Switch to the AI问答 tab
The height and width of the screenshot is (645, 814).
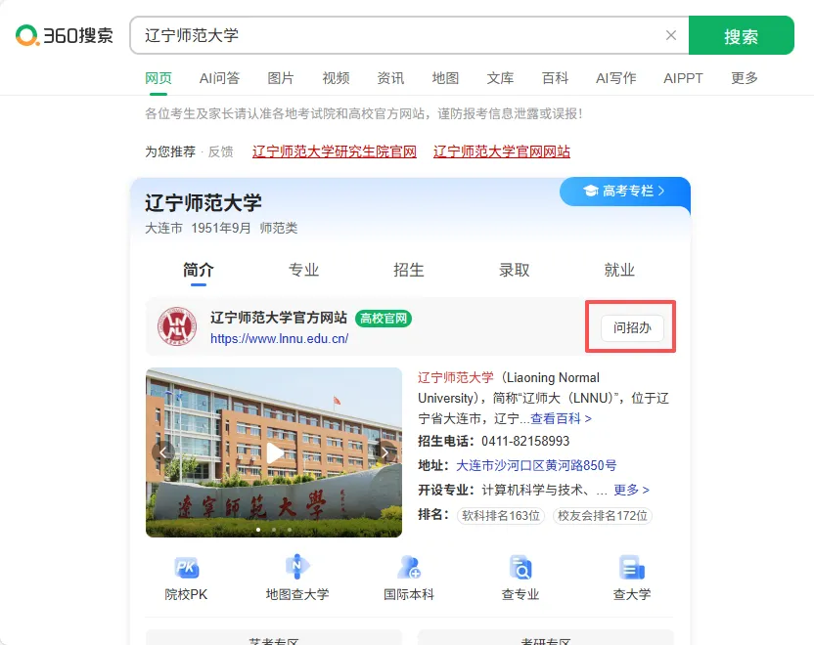(219, 78)
